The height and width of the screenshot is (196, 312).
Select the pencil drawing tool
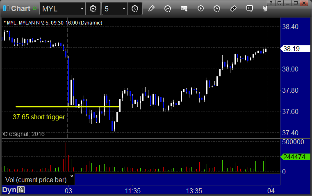[x=151, y=9]
